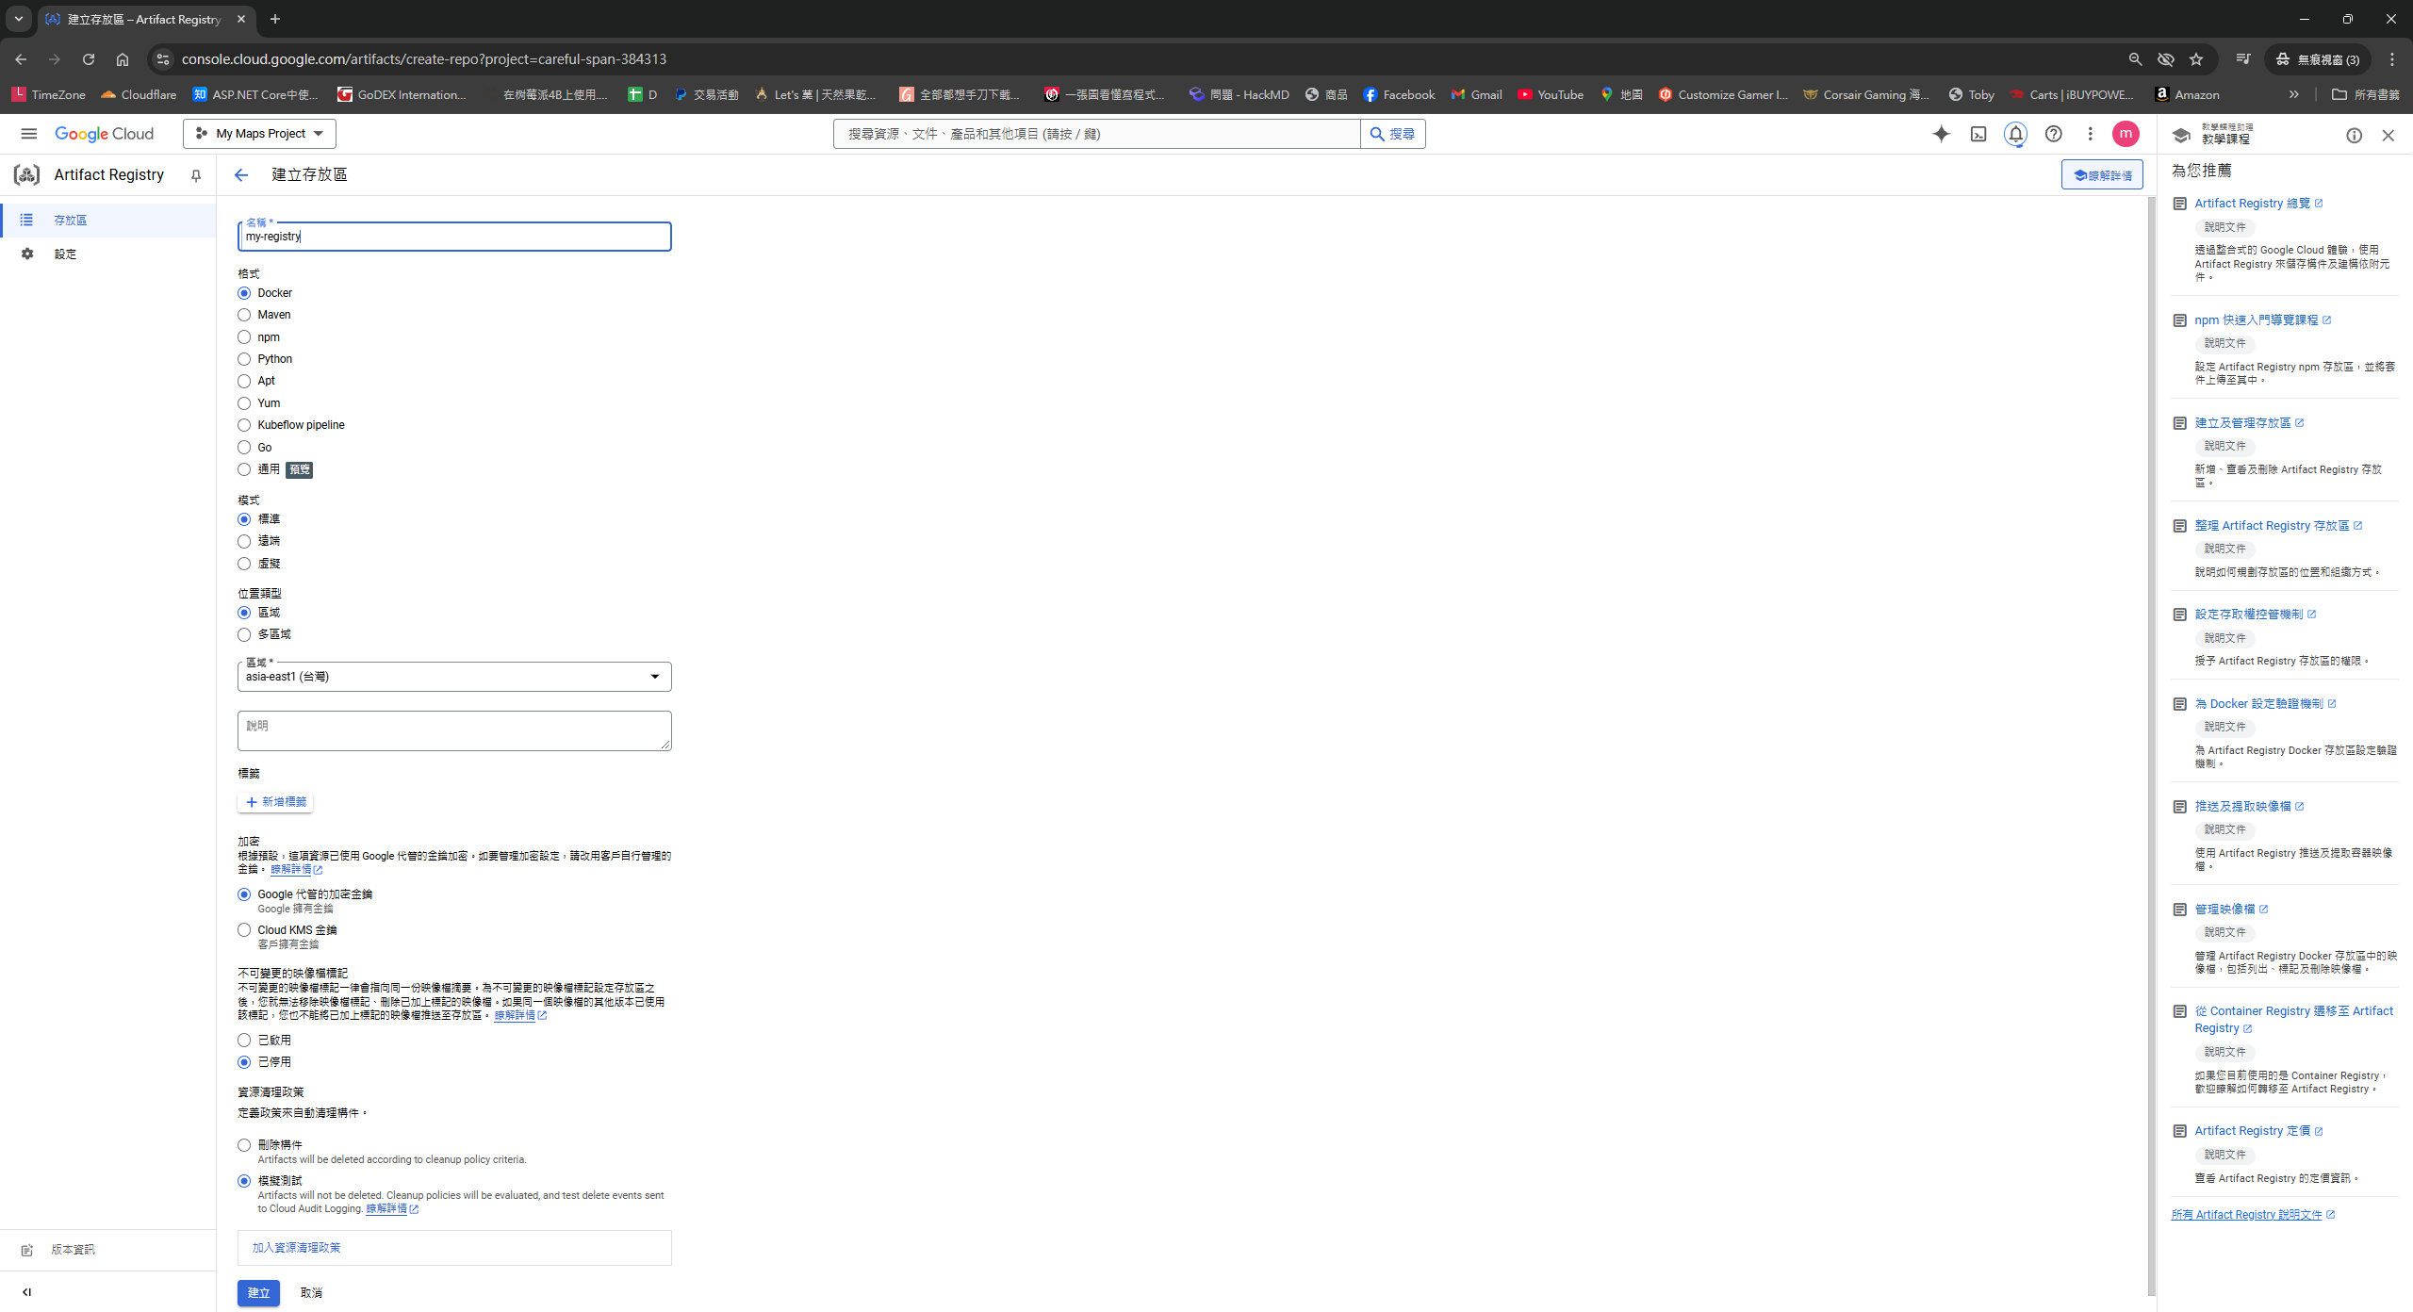
Task: Expand the 區域 asia-east1 dropdown
Action: pyautogui.click(x=454, y=677)
